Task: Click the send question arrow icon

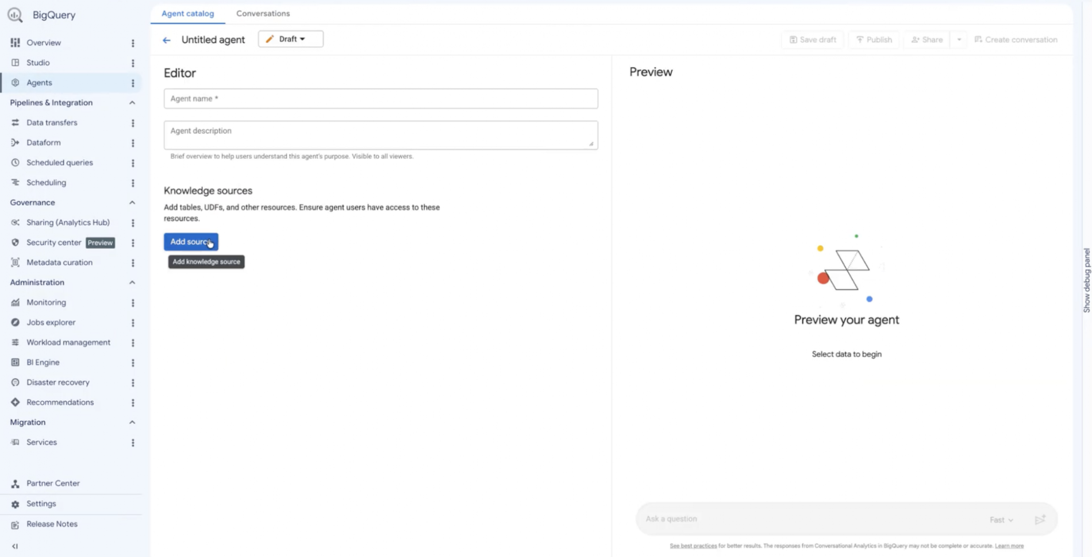Action: (x=1040, y=519)
